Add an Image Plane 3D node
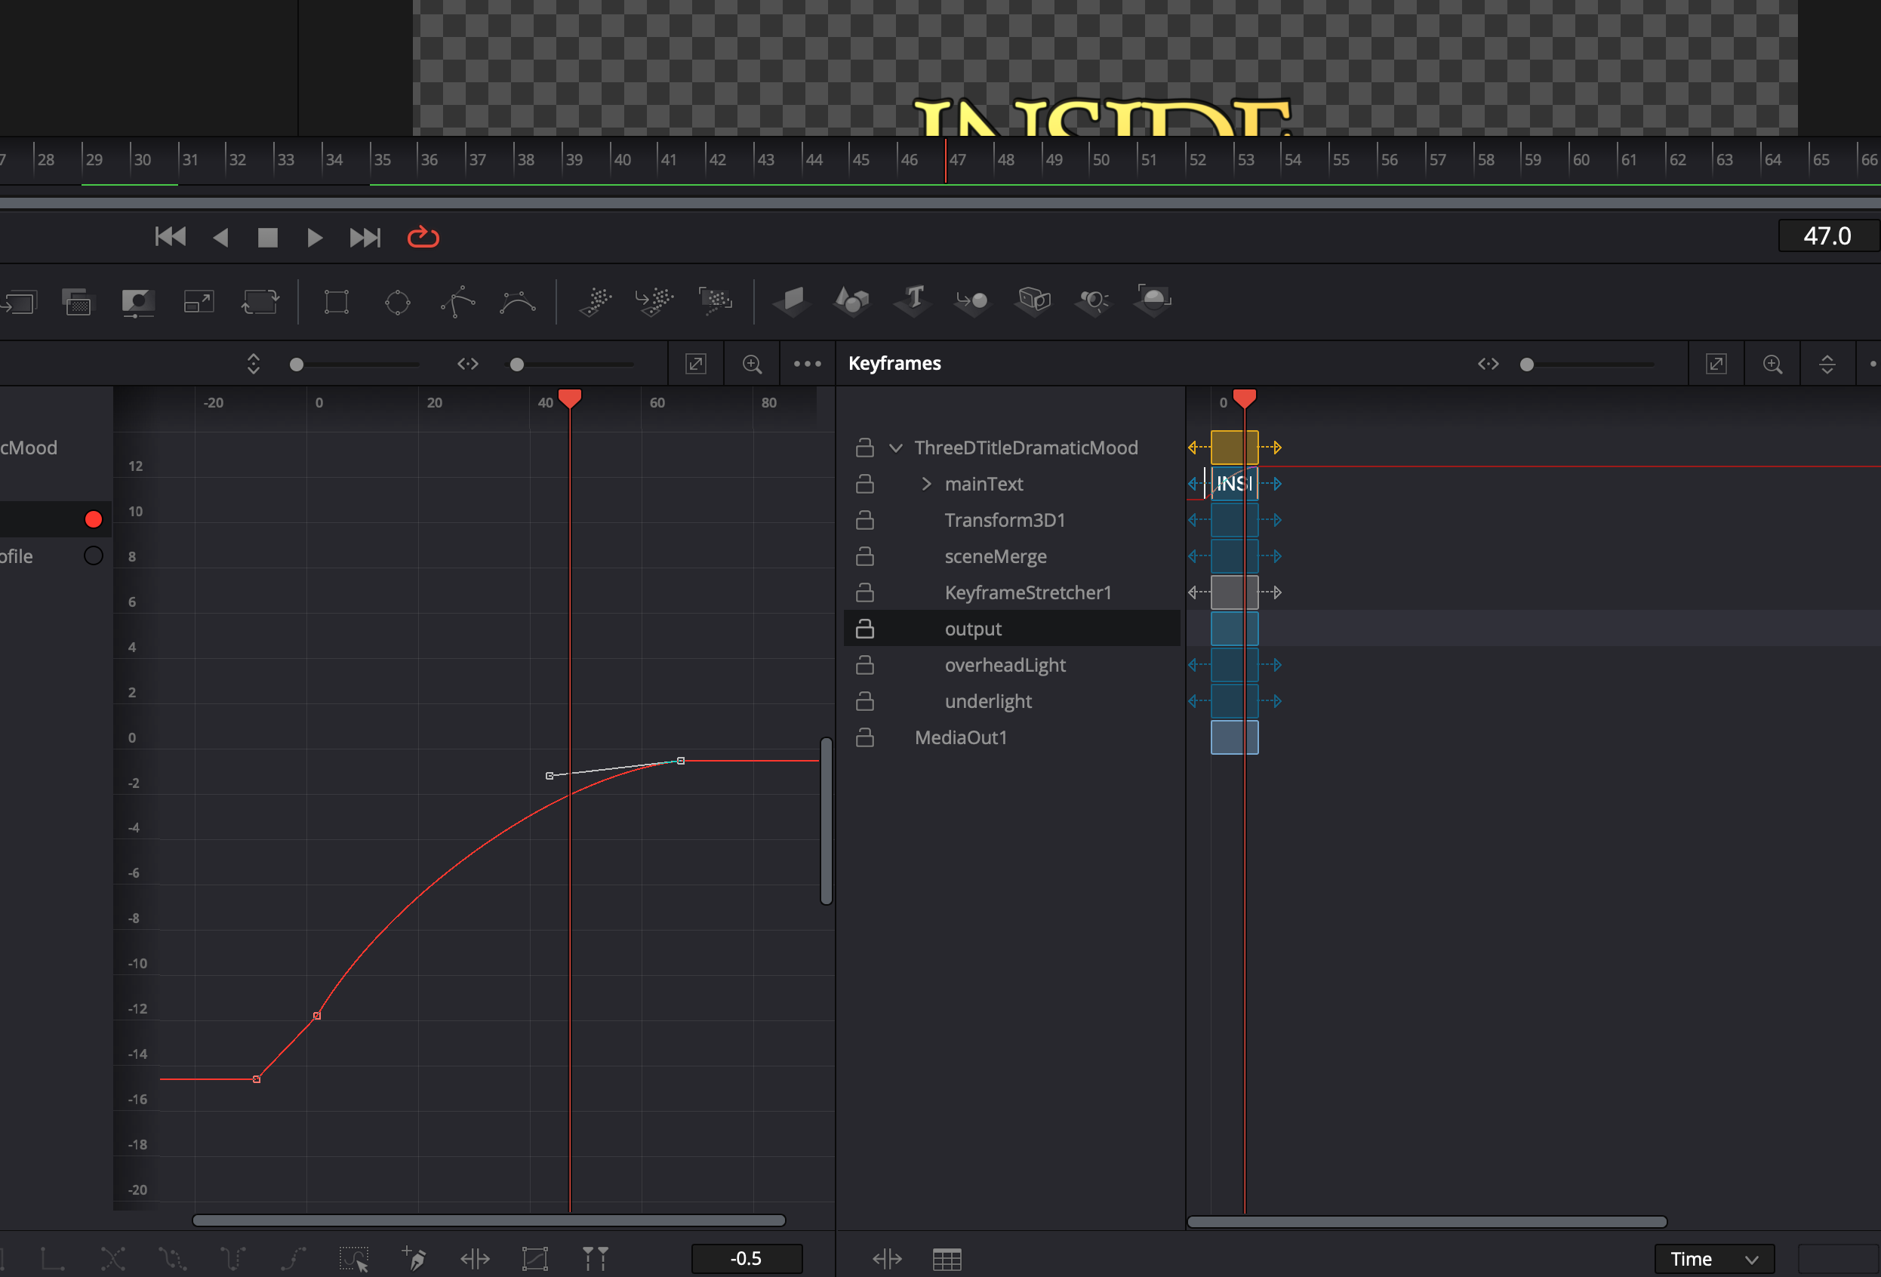Image resolution: width=1881 pixels, height=1277 pixels. click(792, 302)
